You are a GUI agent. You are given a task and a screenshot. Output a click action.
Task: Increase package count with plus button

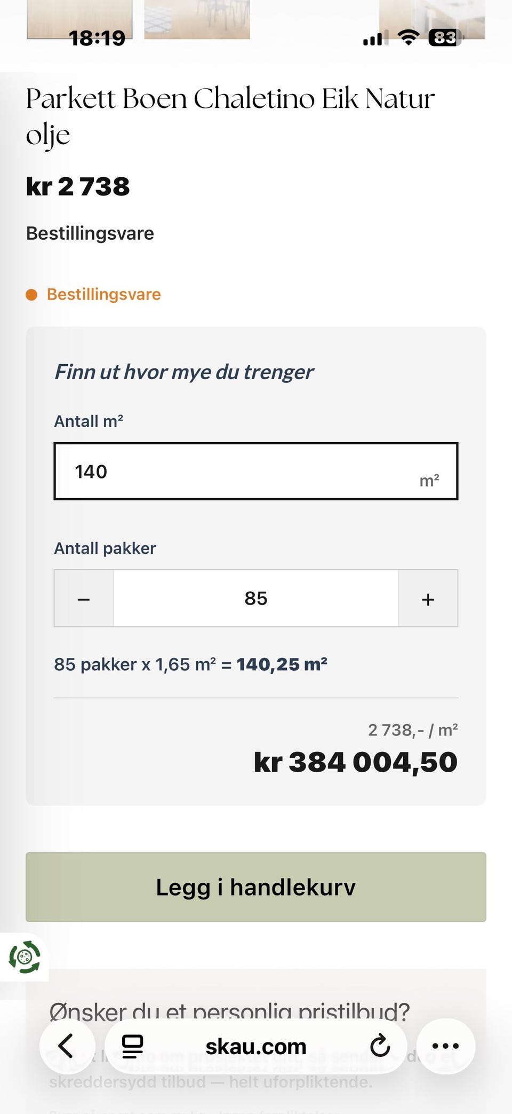428,598
